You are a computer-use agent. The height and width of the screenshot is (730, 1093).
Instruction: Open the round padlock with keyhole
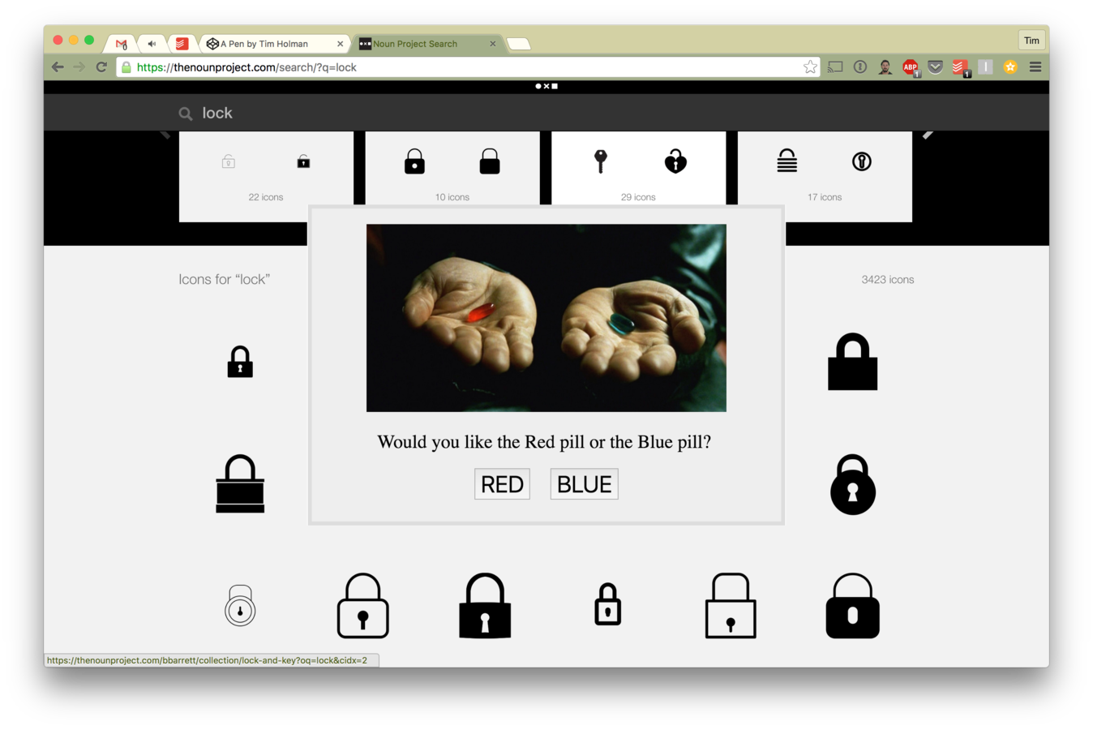point(852,484)
